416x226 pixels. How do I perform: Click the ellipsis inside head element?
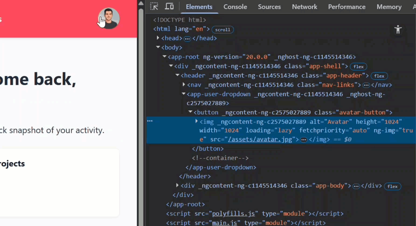pos(187,39)
